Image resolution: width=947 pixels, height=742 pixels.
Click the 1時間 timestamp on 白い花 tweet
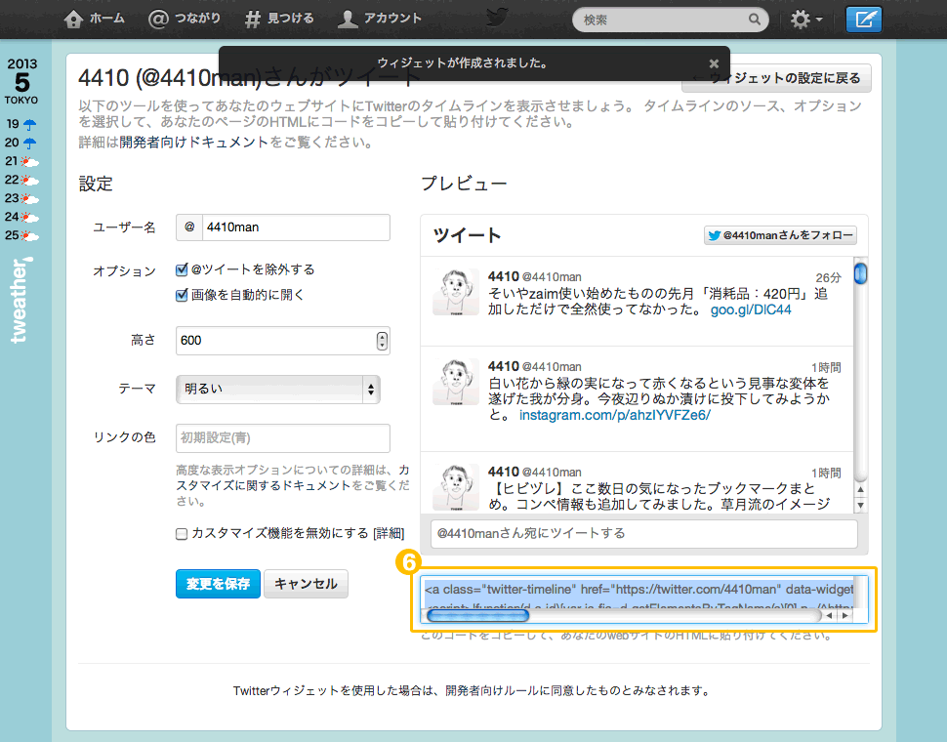pyautogui.click(x=826, y=368)
